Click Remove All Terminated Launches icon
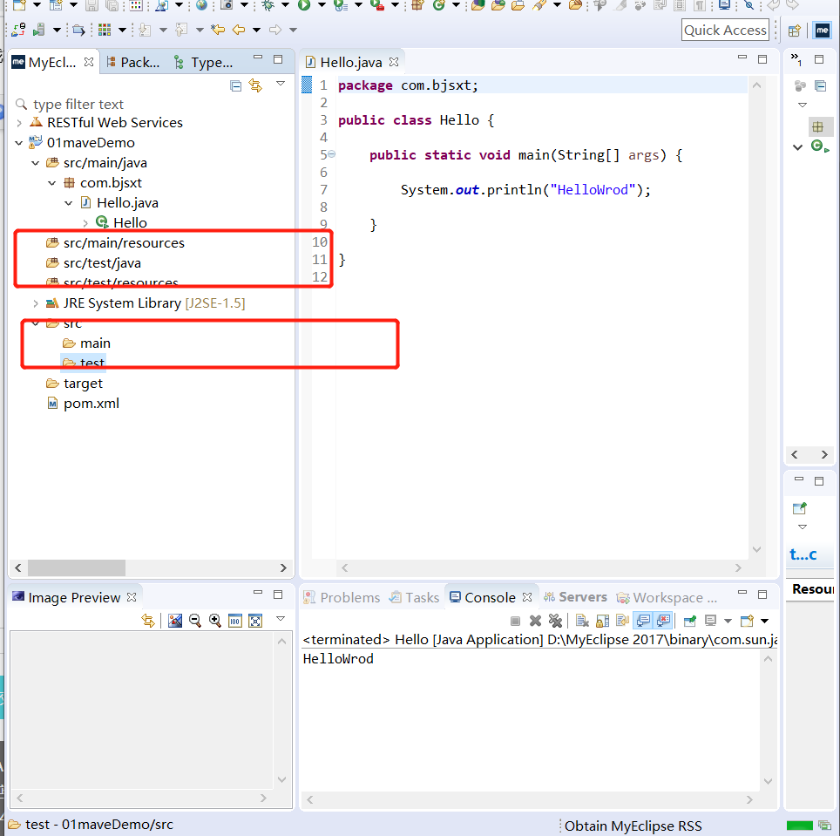 tap(556, 621)
